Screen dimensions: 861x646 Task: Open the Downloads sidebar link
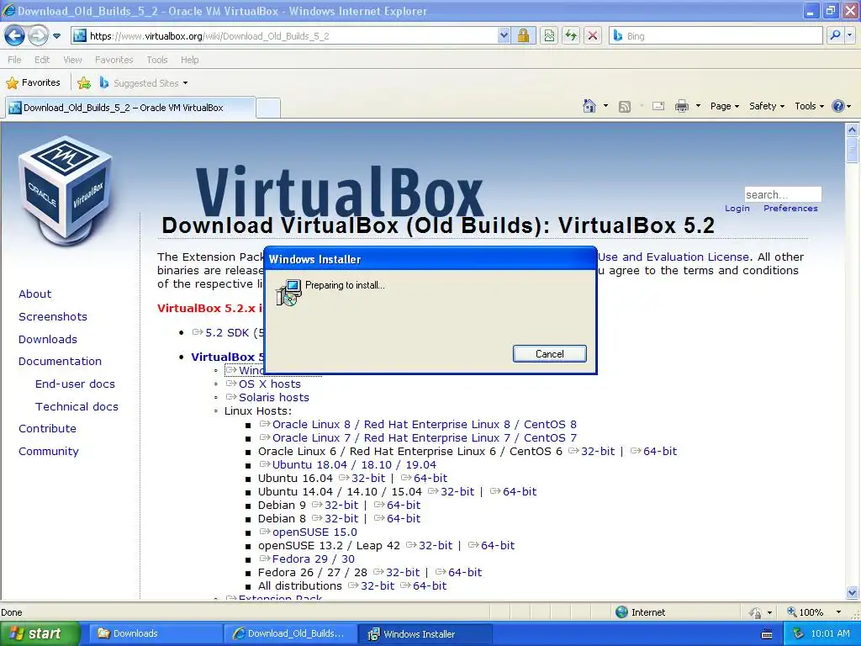click(x=48, y=339)
